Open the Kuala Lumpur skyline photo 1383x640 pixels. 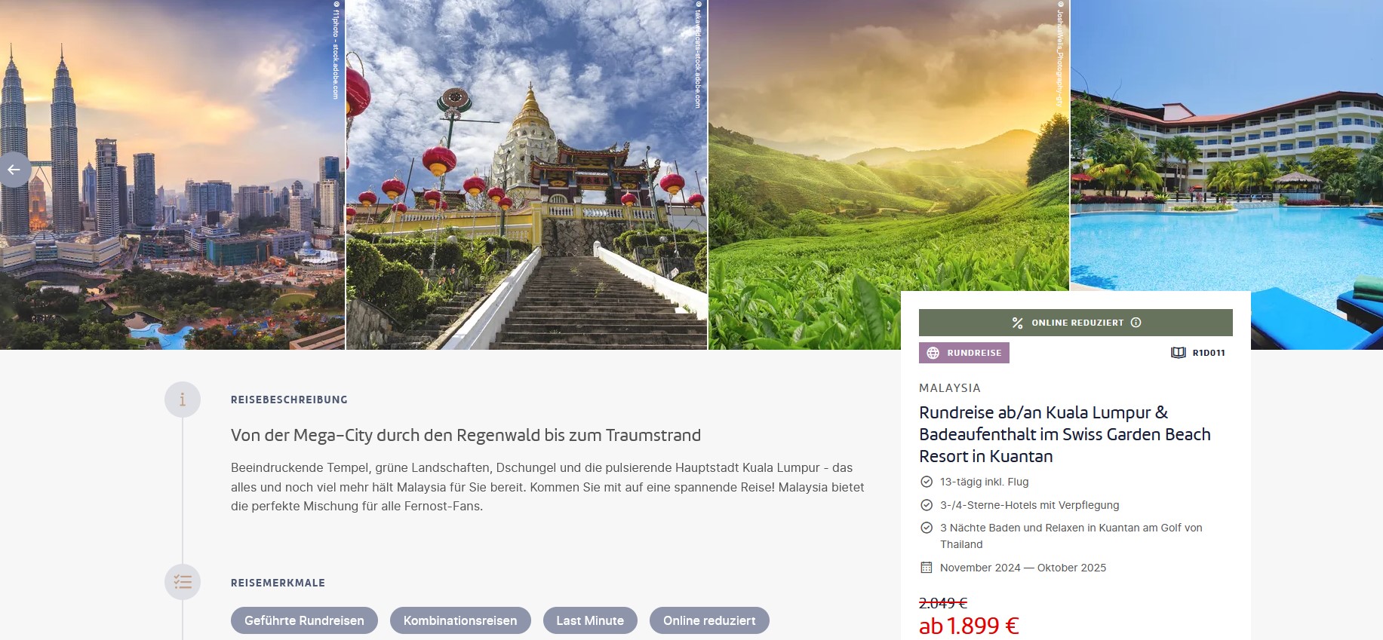click(172, 174)
